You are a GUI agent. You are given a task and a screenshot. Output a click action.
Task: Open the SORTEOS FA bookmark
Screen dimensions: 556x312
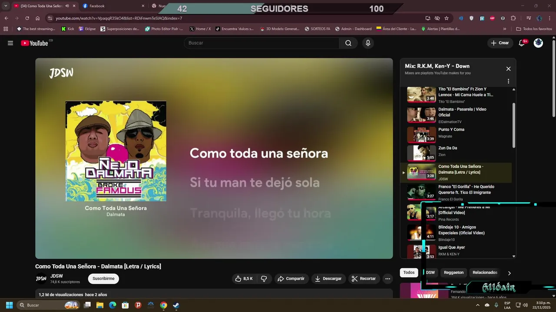[x=318, y=29]
